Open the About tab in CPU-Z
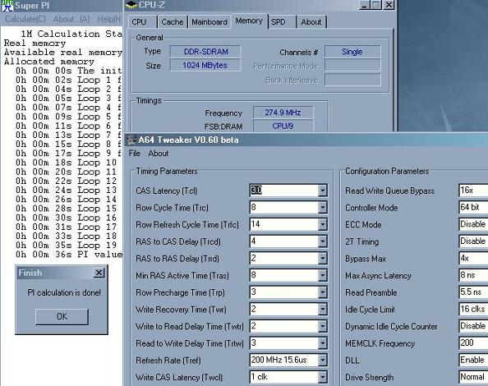Screen dimensions: 488x386 point(311,22)
